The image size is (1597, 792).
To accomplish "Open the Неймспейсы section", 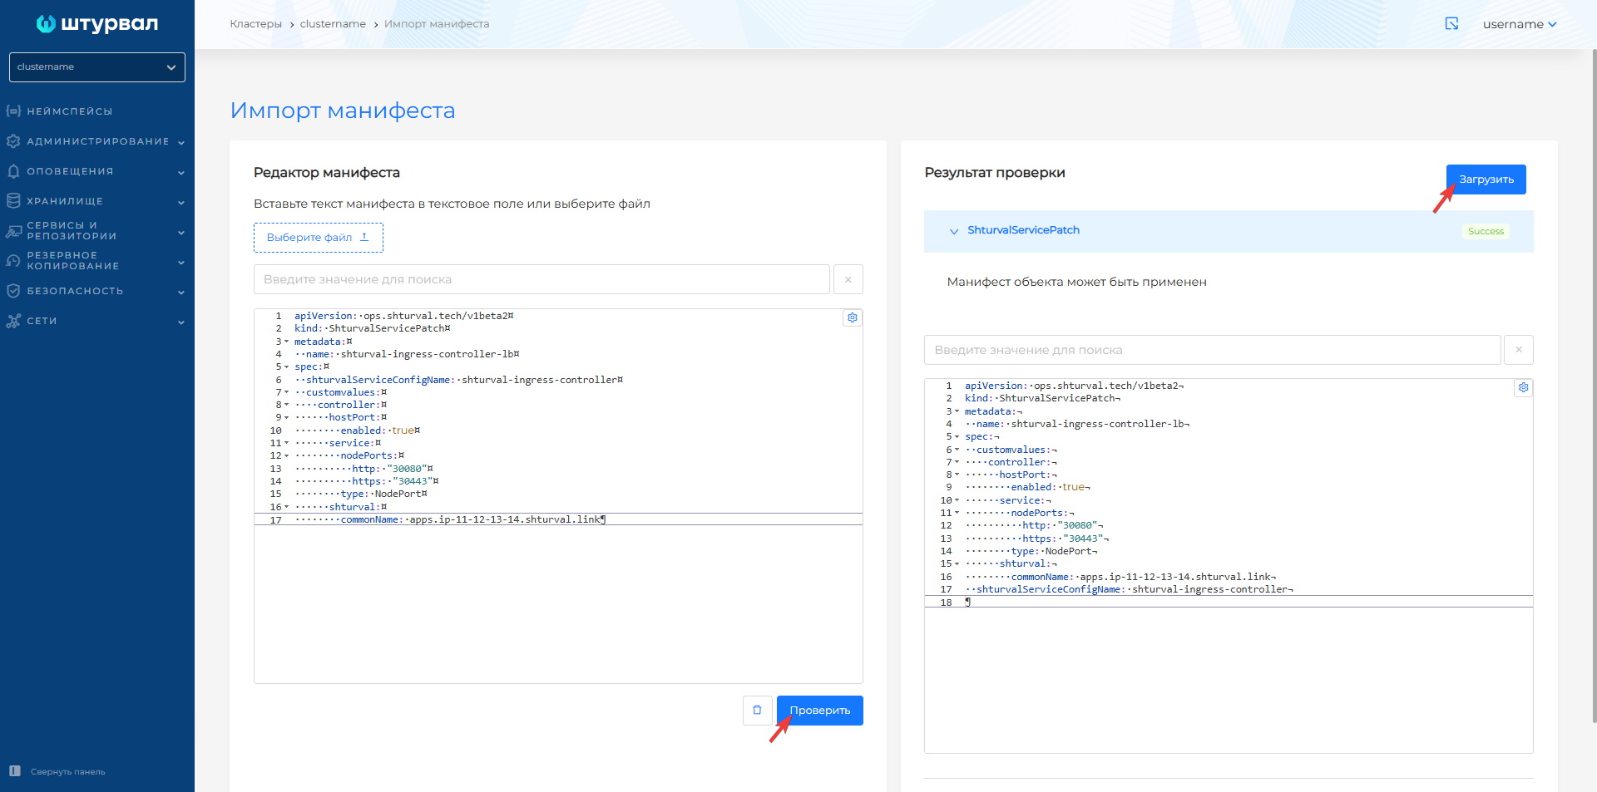I will coord(70,111).
